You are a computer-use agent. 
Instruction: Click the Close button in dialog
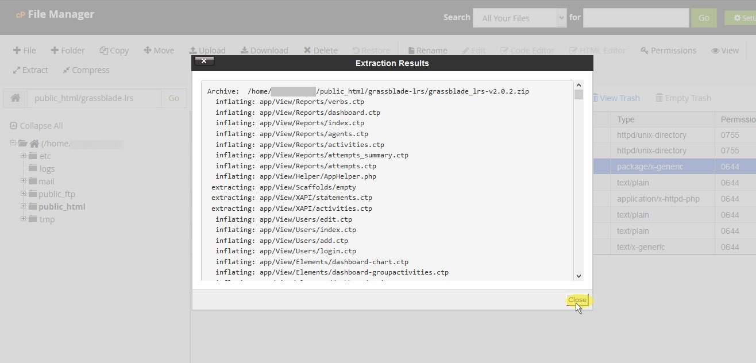(577, 300)
